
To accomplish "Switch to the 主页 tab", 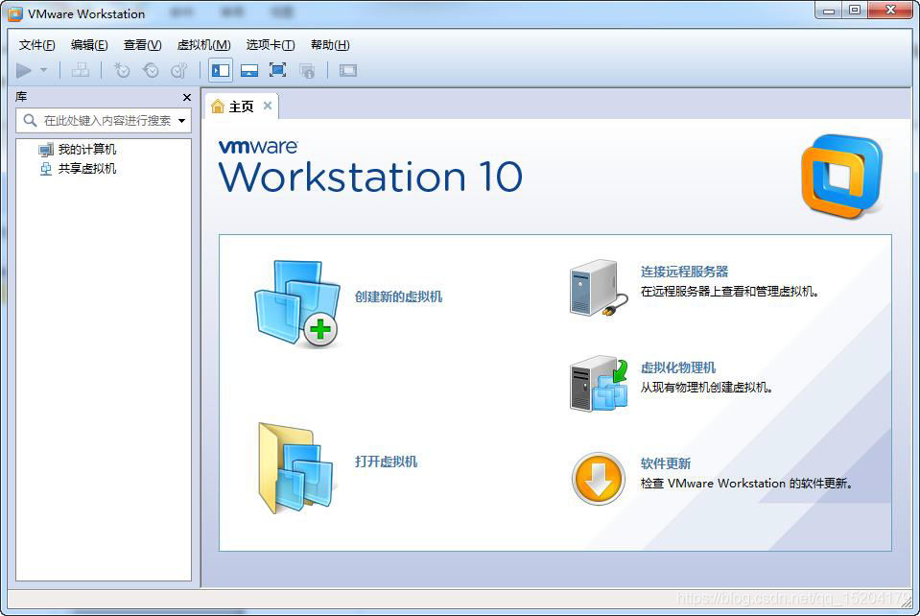I will [x=238, y=107].
